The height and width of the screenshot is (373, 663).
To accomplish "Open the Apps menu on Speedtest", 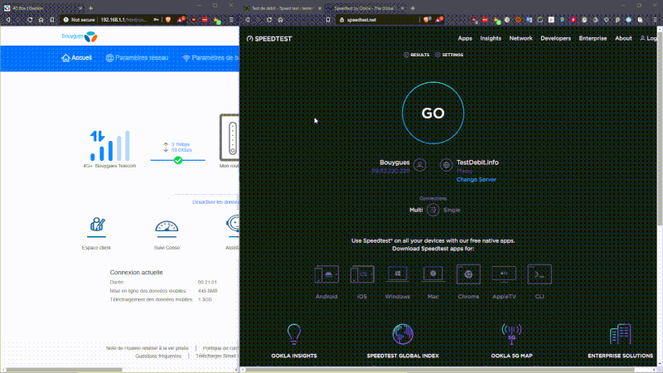I will coord(465,38).
